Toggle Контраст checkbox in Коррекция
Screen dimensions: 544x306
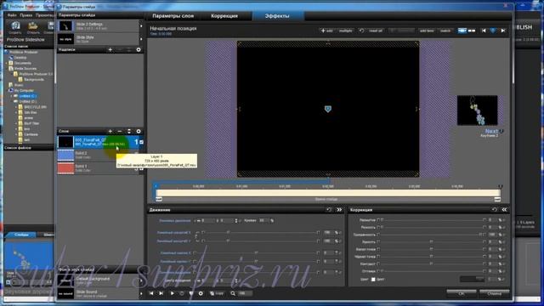coord(378,263)
